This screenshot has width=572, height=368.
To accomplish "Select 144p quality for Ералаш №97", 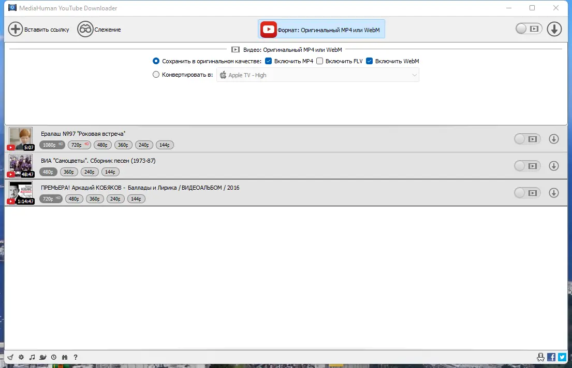I will (165, 145).
